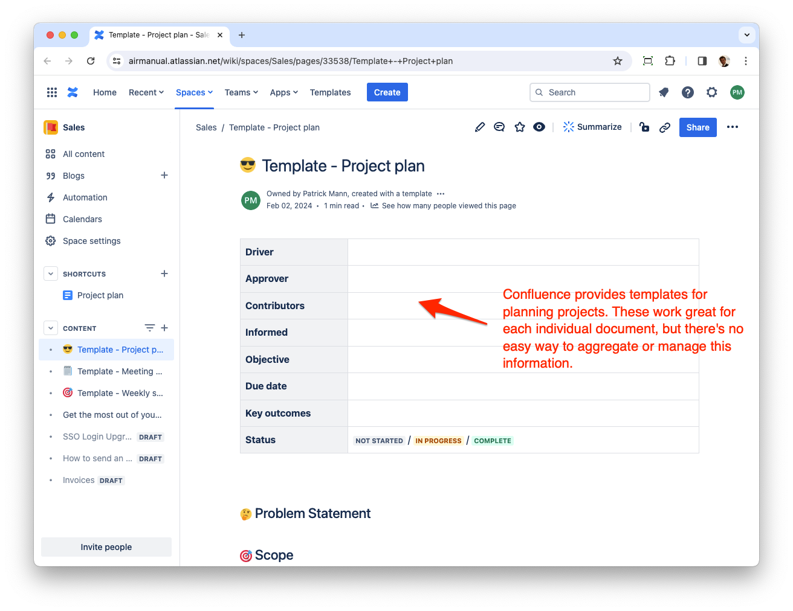
Task: Go back in browser history
Action: (x=47, y=61)
